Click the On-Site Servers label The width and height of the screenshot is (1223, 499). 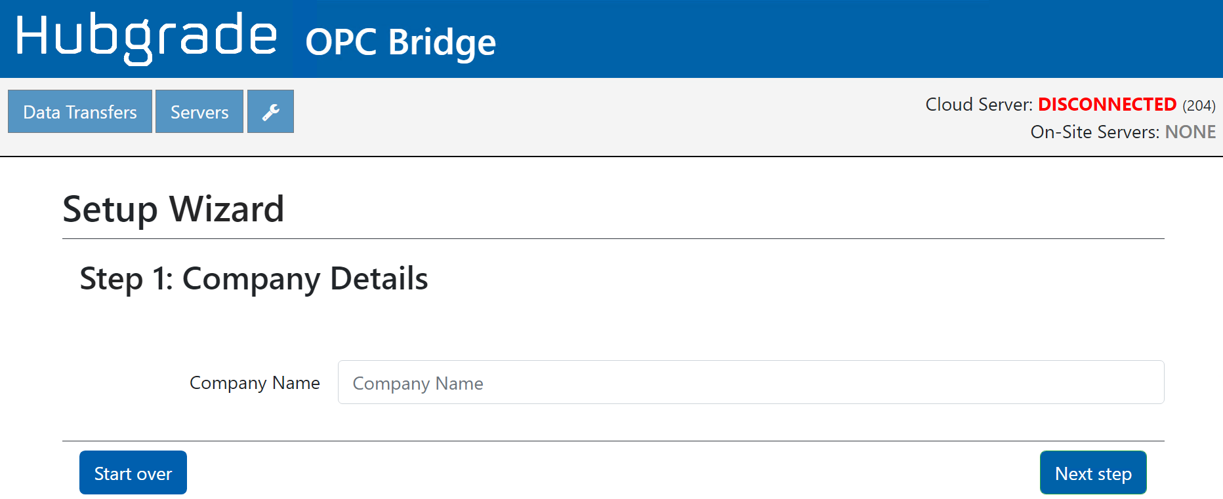pyautogui.click(x=1094, y=132)
